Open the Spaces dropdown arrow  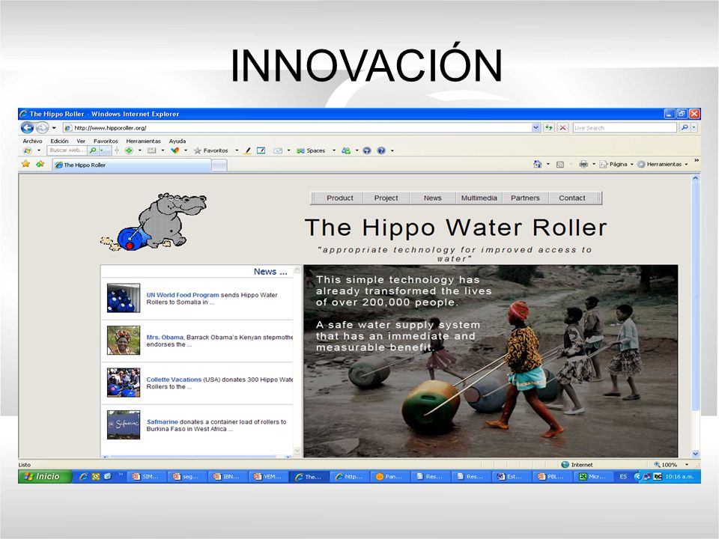334,150
